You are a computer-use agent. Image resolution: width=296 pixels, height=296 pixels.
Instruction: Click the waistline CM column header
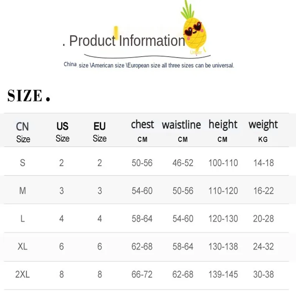[x=181, y=131]
